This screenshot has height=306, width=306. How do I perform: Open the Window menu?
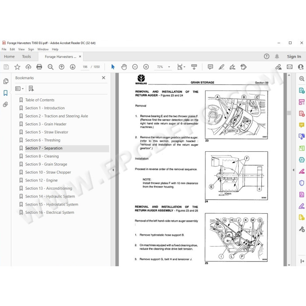(x=43, y=49)
